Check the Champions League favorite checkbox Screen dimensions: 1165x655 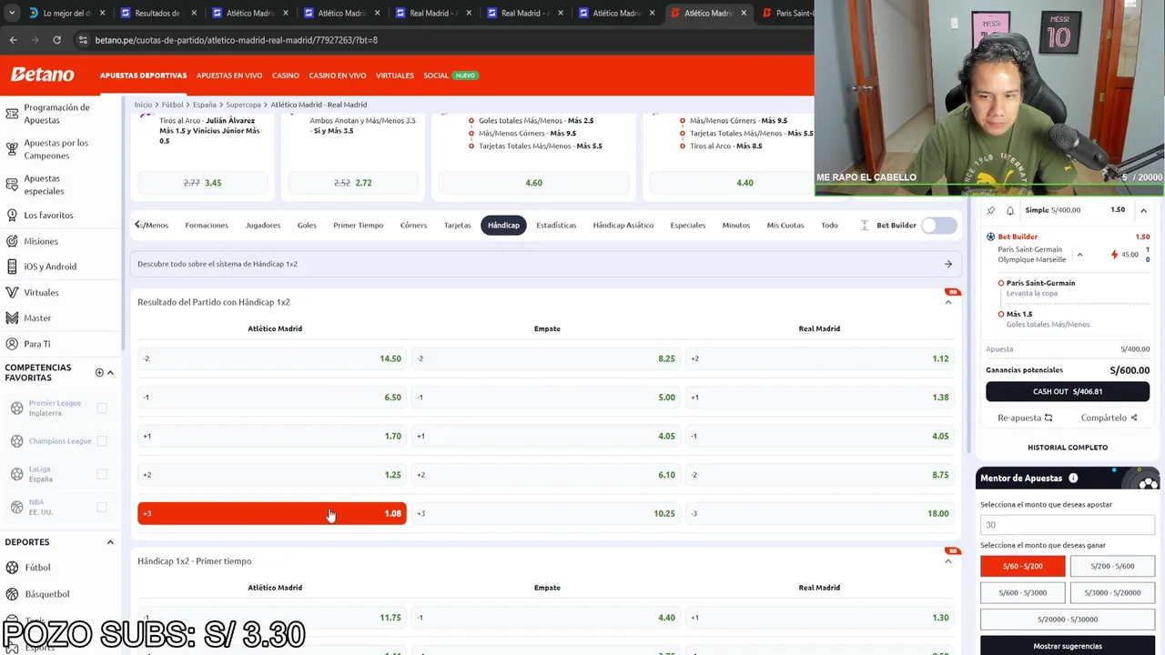tap(102, 441)
